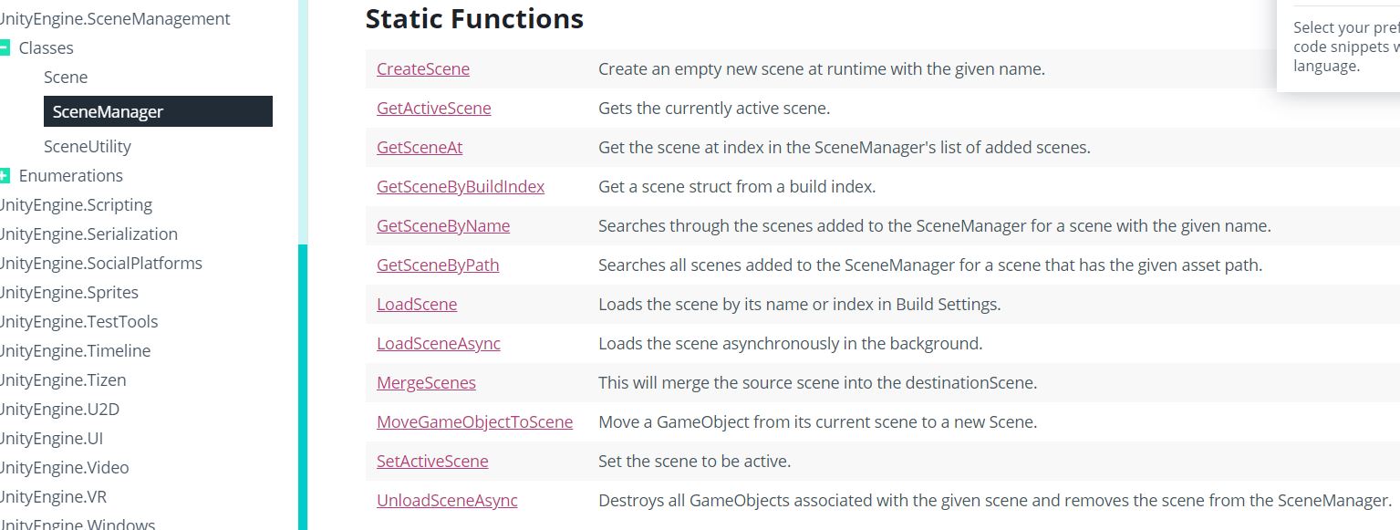Open the LoadScene function link

pos(417,305)
